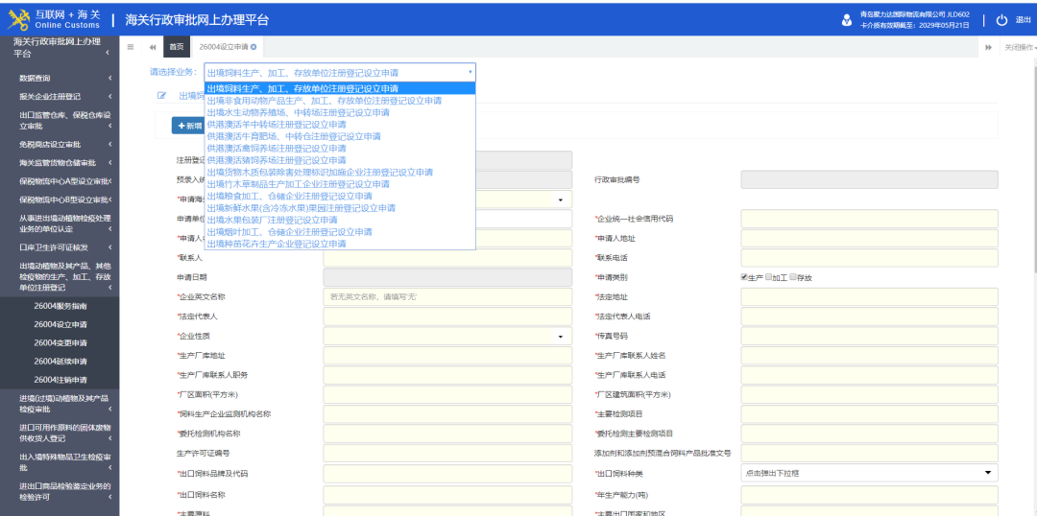The width and height of the screenshot is (1037, 516).
Task: Open the 企业性质 dropdown
Action: [447, 337]
